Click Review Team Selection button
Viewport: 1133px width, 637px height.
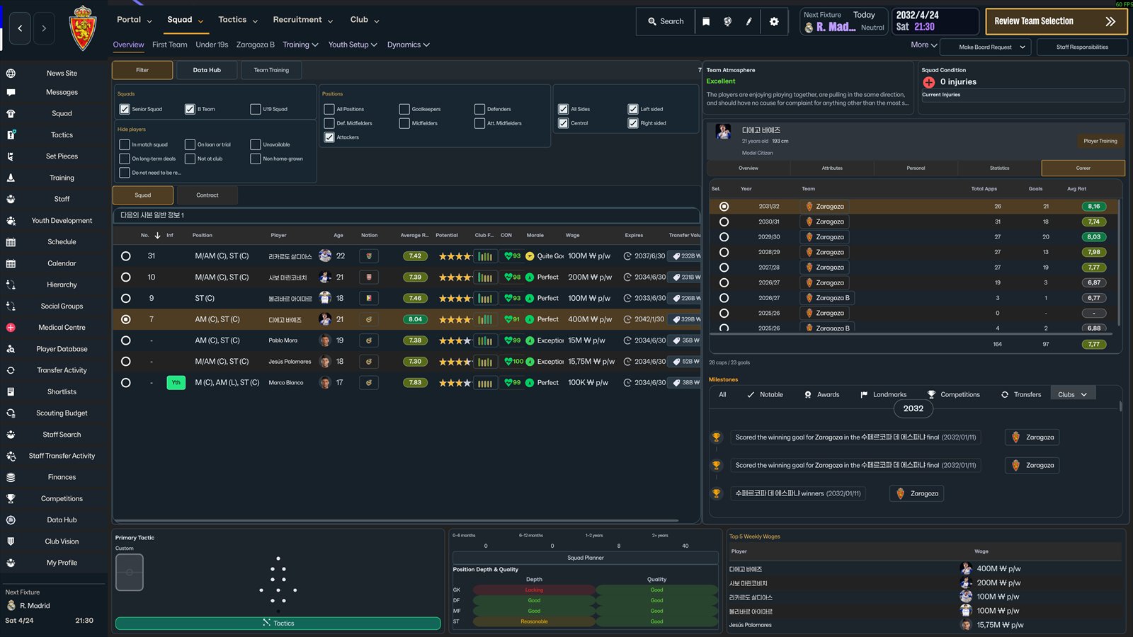[x=1057, y=22]
